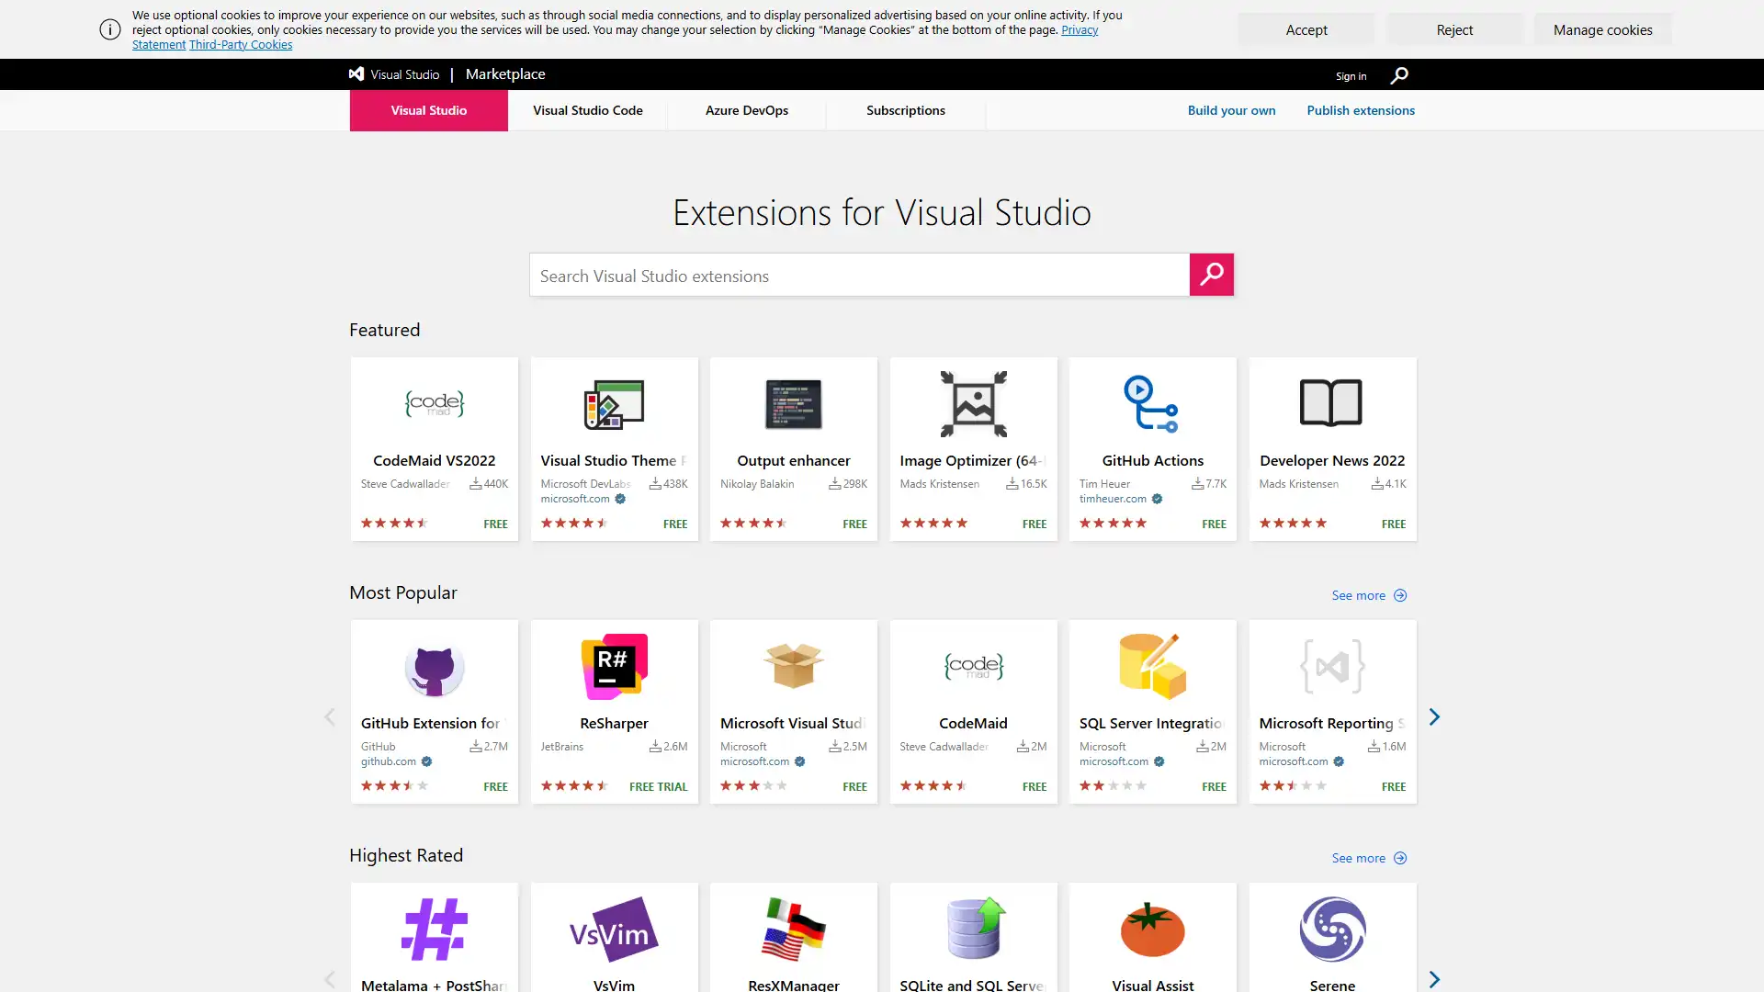Viewport: 1764px width, 992px height.
Task: Switch to the Subscriptions tab
Action: point(906,110)
